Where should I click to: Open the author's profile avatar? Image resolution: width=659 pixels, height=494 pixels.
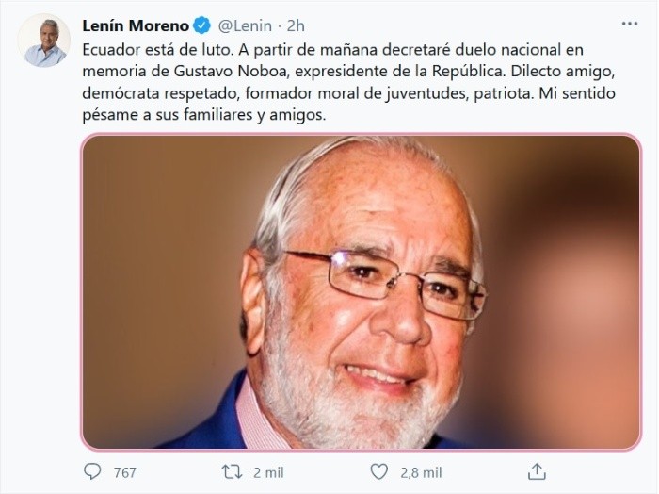(43, 40)
